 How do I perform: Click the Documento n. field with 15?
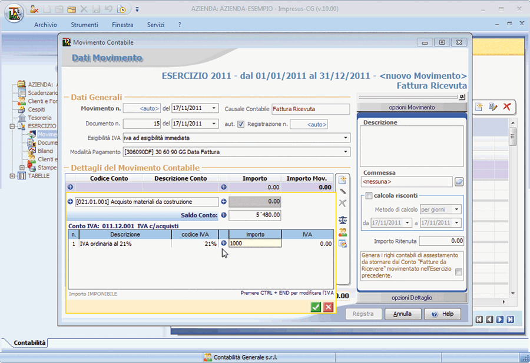click(141, 124)
